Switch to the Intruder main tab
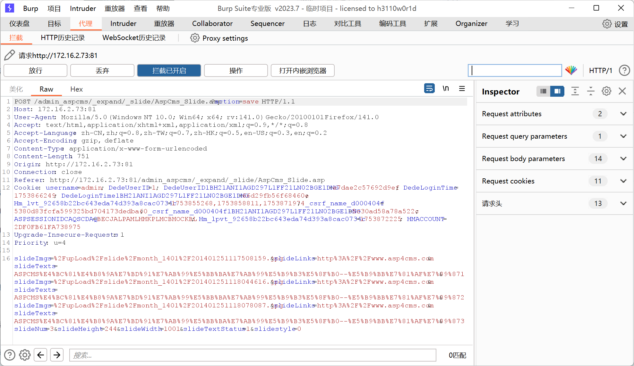This screenshot has width=634, height=366. (x=123, y=24)
